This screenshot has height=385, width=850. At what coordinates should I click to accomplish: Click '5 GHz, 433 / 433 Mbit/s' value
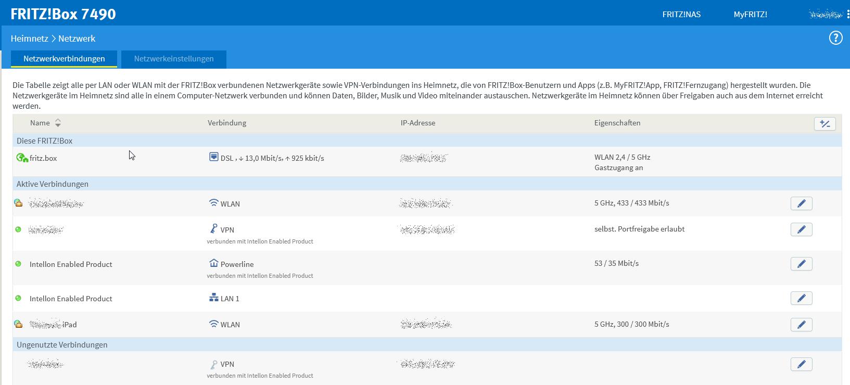pyautogui.click(x=632, y=203)
